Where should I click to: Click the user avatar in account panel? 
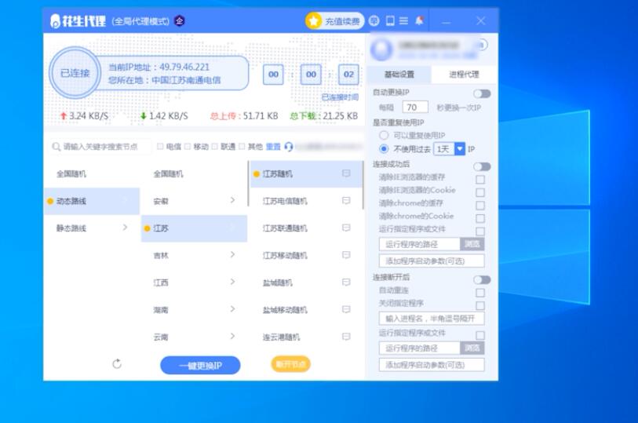coord(381,49)
